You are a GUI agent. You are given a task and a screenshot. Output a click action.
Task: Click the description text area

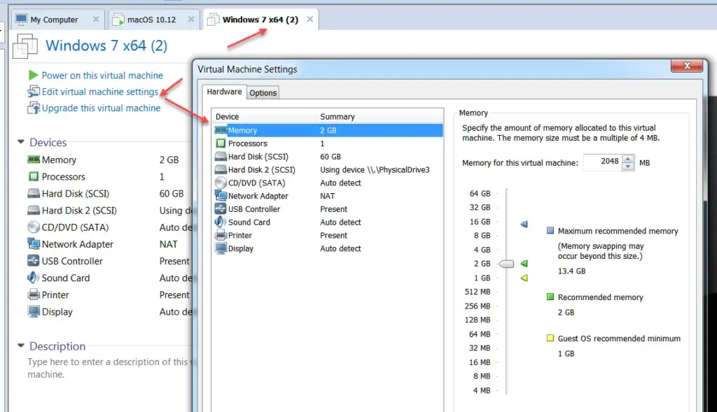click(110, 368)
